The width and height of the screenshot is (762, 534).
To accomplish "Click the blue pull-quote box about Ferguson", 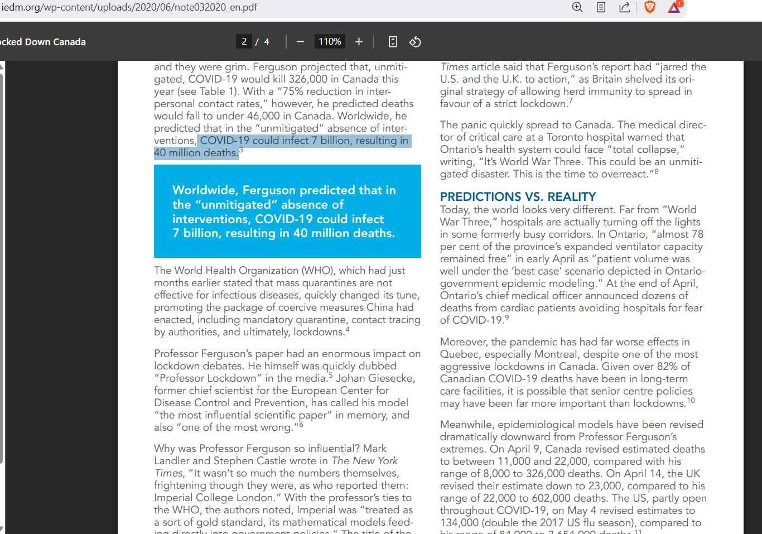I will pos(287,211).
